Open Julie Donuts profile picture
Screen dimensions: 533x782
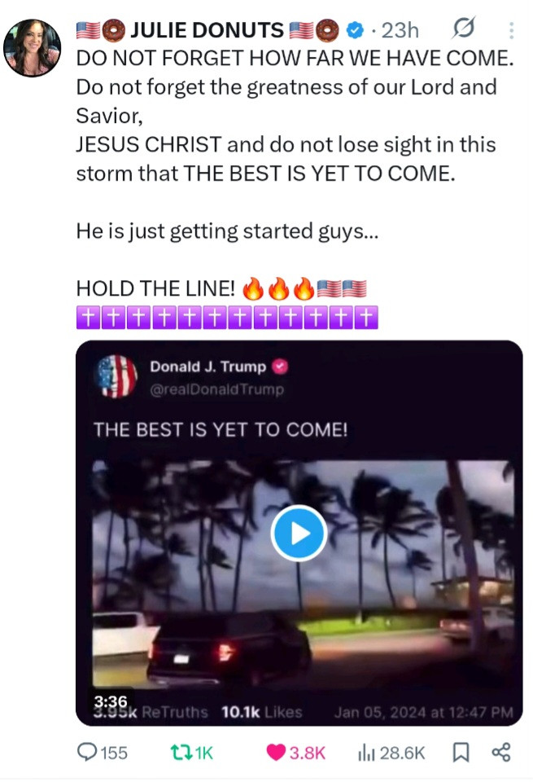click(x=32, y=48)
